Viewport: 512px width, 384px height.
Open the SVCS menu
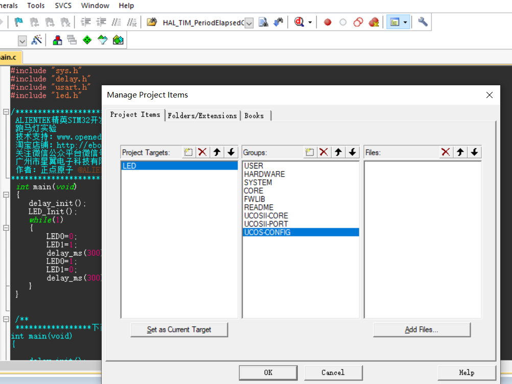63,6
